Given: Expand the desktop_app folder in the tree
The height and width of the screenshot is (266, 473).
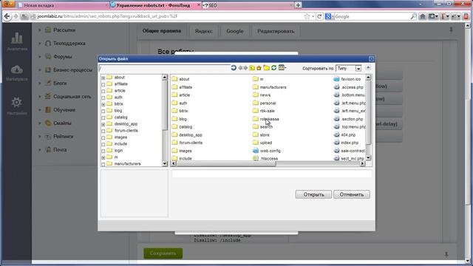Looking at the screenshot, I should click(x=103, y=124).
